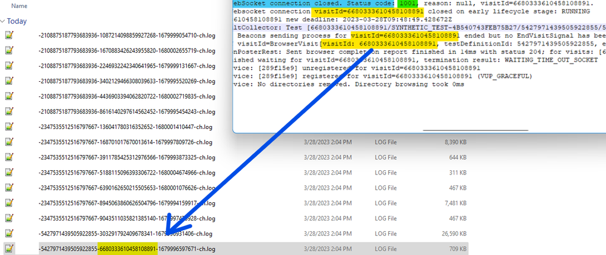The image size is (606, 255).
Task: Select file name ending 1679993873325-ch.log
Action: click(125, 157)
